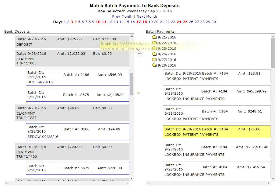
Task: Select batch payment 9184 for $2,459.54
Action: tap(217, 170)
